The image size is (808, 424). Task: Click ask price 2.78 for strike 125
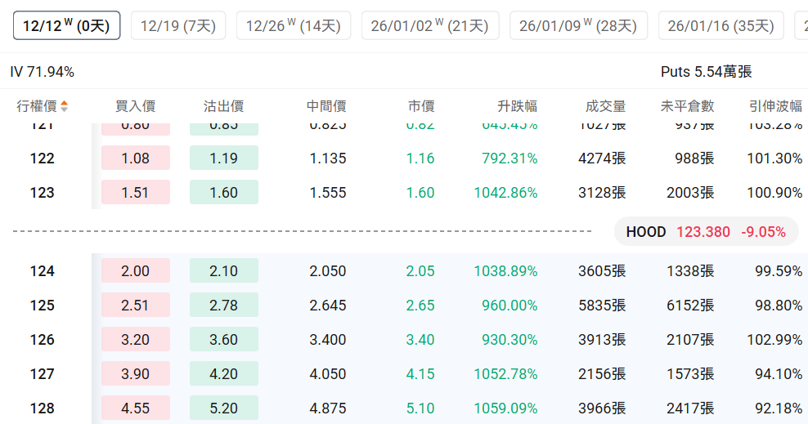[223, 306]
